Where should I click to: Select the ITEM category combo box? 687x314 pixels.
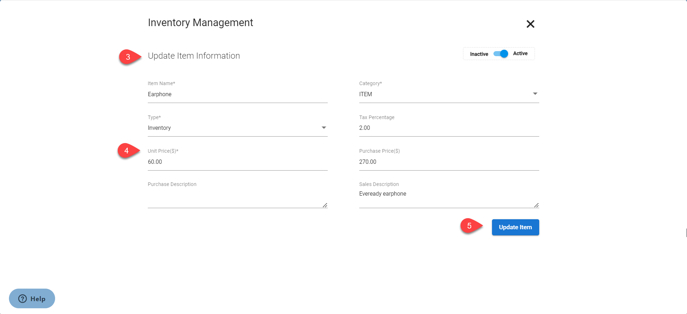coord(444,94)
